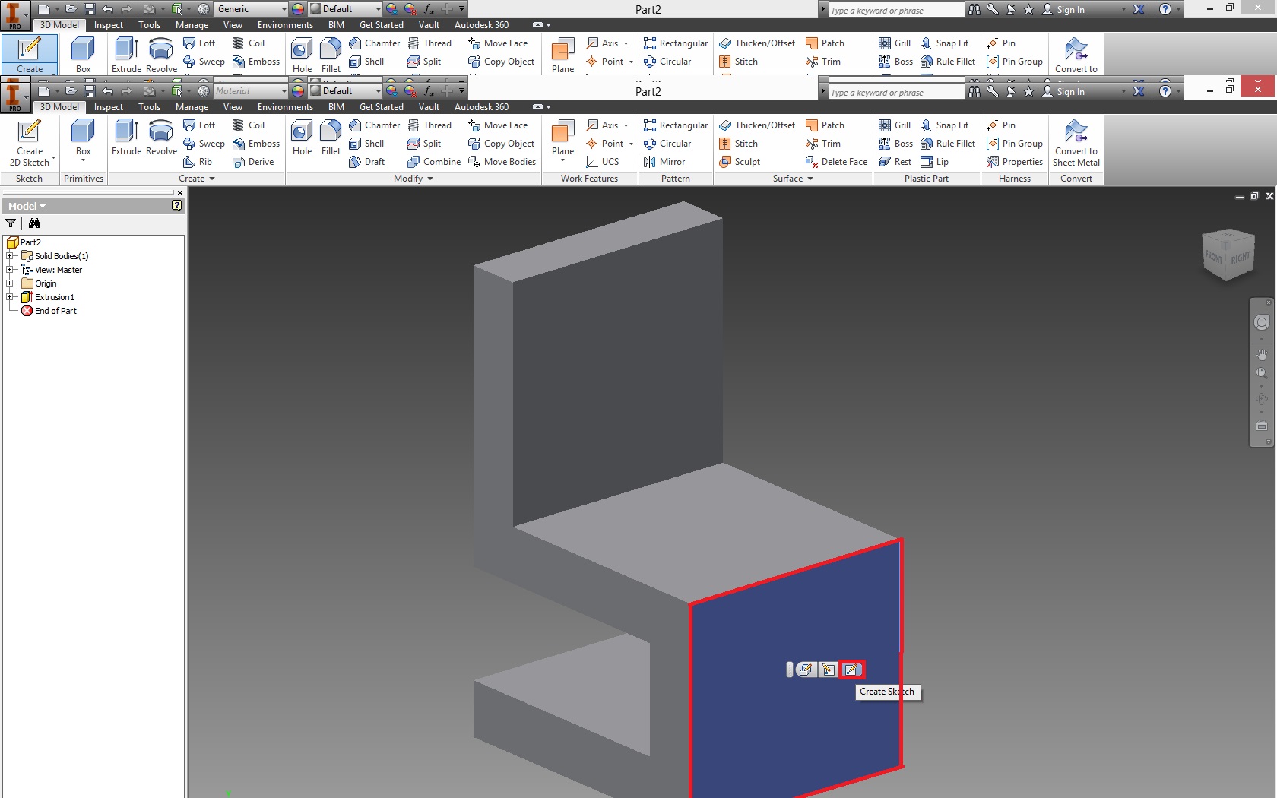Click Convert to Sheet Metal
Image resolution: width=1277 pixels, height=798 pixels.
pos(1076,143)
